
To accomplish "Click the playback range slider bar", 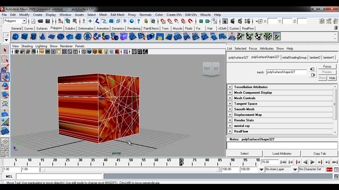I will [x=130, y=169].
